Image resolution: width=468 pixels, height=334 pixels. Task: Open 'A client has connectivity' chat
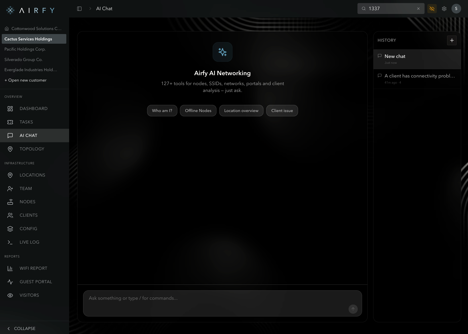[x=417, y=79]
